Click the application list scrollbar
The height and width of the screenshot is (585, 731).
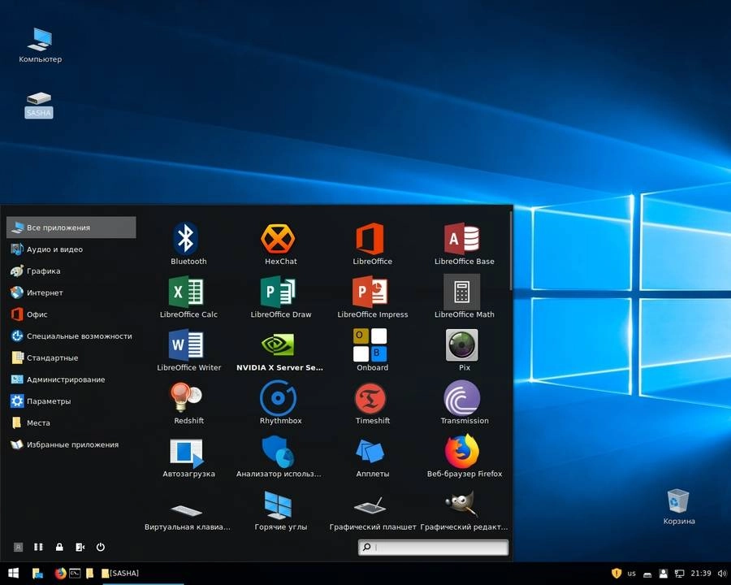[511, 250]
